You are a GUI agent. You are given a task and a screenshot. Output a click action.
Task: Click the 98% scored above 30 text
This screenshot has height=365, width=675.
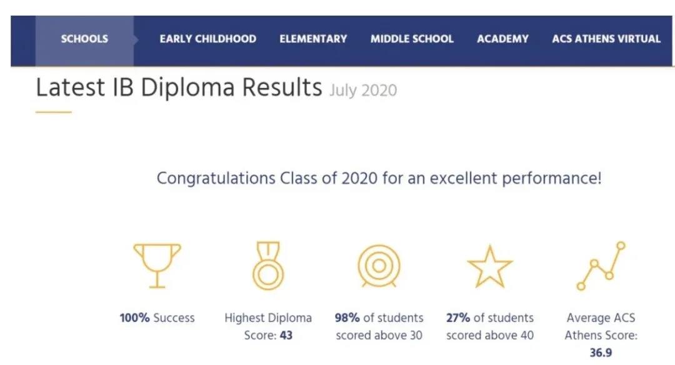(x=379, y=327)
